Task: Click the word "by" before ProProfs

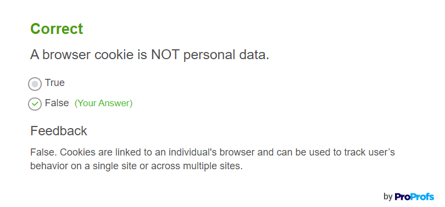Action: click(x=388, y=197)
